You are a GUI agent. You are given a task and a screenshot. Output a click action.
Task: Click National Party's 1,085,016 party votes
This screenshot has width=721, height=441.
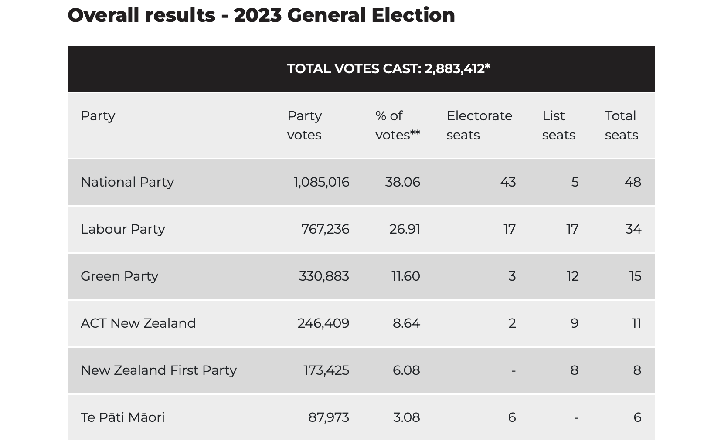(x=321, y=182)
